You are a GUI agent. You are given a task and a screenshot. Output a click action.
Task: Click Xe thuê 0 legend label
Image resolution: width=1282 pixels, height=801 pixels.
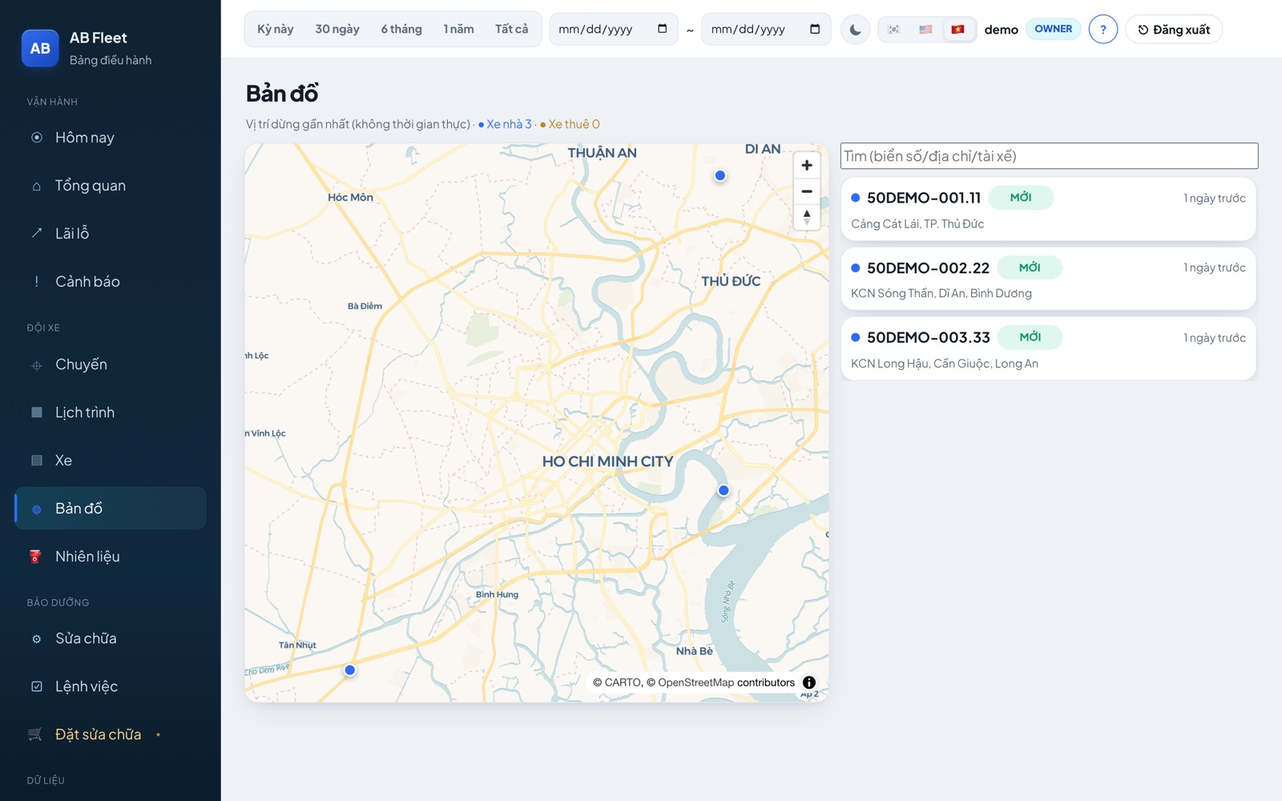pos(570,124)
